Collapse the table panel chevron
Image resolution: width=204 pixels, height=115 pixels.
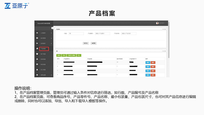pyautogui.click(x=163, y=51)
